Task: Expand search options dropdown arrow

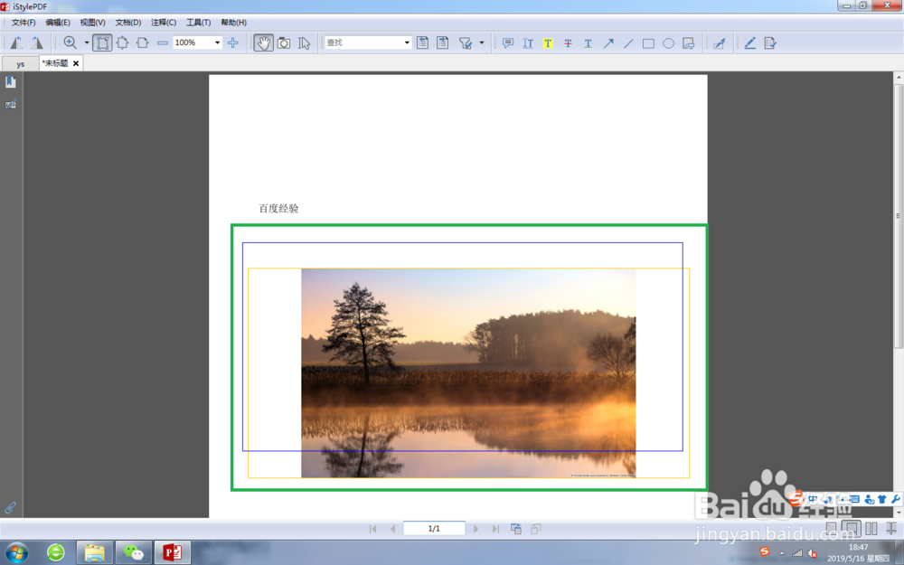Action: pyautogui.click(x=482, y=42)
